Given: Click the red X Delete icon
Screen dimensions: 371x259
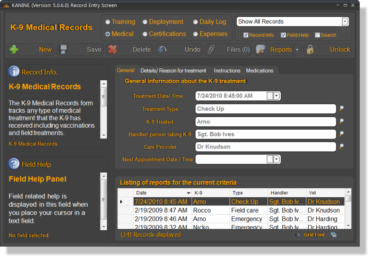Looking at the screenshot, I should [x=113, y=49].
